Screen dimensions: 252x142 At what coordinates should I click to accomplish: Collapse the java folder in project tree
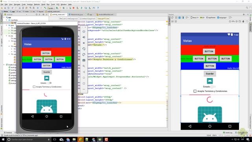[7, 25]
